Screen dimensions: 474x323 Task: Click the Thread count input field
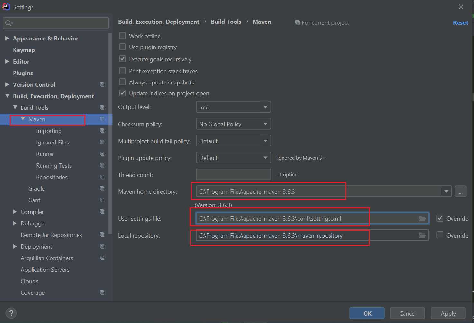(233, 174)
